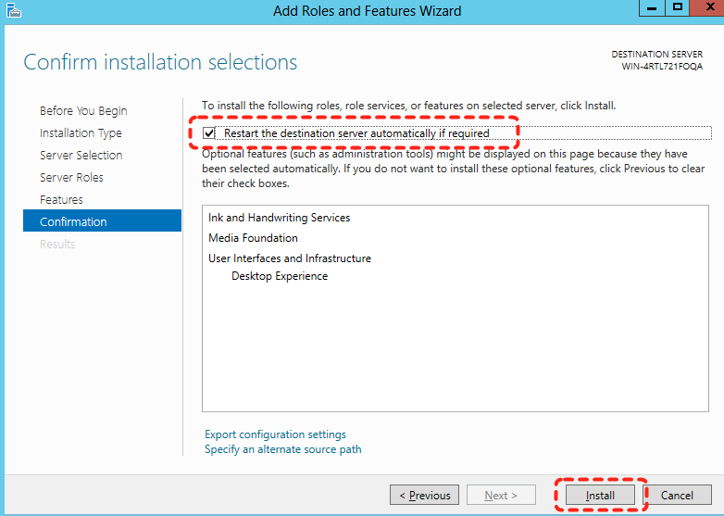Select the Confirmation step
The height and width of the screenshot is (516, 724).
73,222
